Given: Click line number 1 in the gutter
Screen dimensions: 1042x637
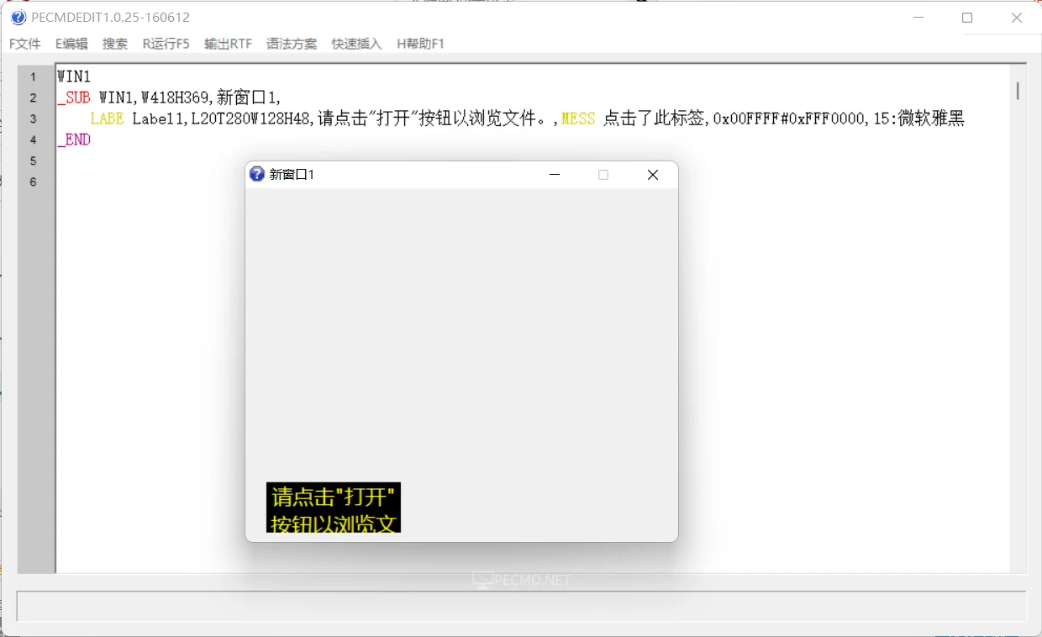Looking at the screenshot, I should pyautogui.click(x=34, y=76).
